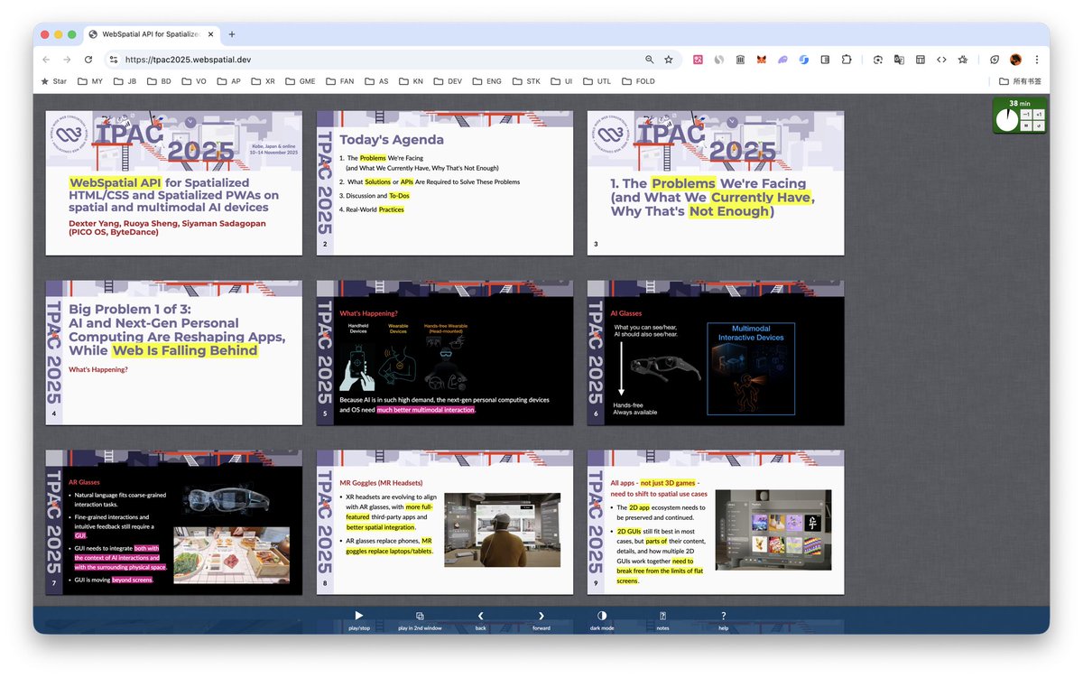
Task: Click the timer clock face
Action: (1007, 120)
